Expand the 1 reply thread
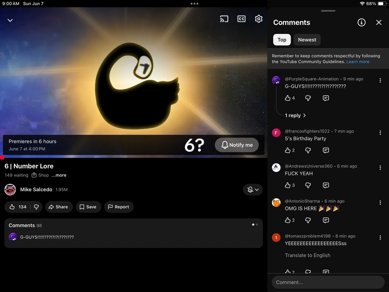 [295, 115]
